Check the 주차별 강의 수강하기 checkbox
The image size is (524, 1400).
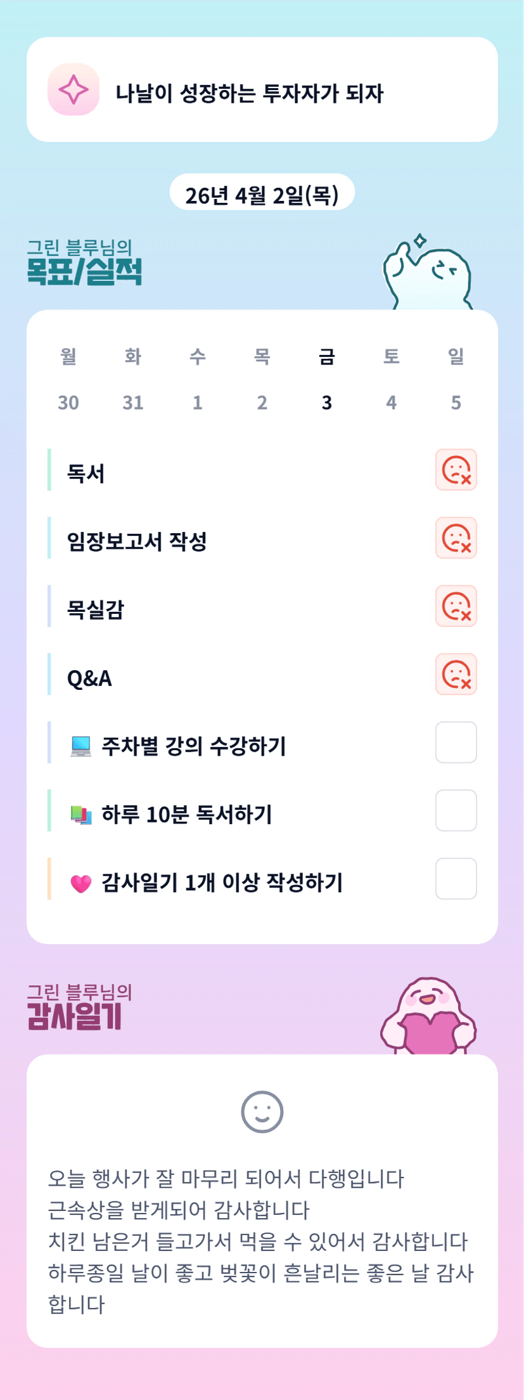click(x=456, y=742)
